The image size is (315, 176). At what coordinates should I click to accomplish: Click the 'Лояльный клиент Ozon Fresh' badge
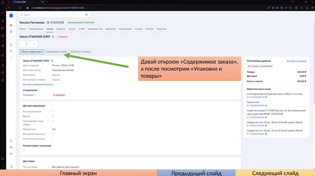(81, 22)
